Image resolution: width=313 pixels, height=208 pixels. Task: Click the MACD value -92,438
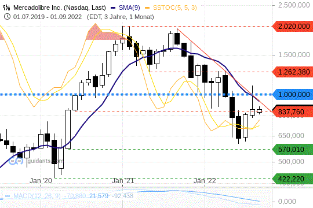(122, 196)
